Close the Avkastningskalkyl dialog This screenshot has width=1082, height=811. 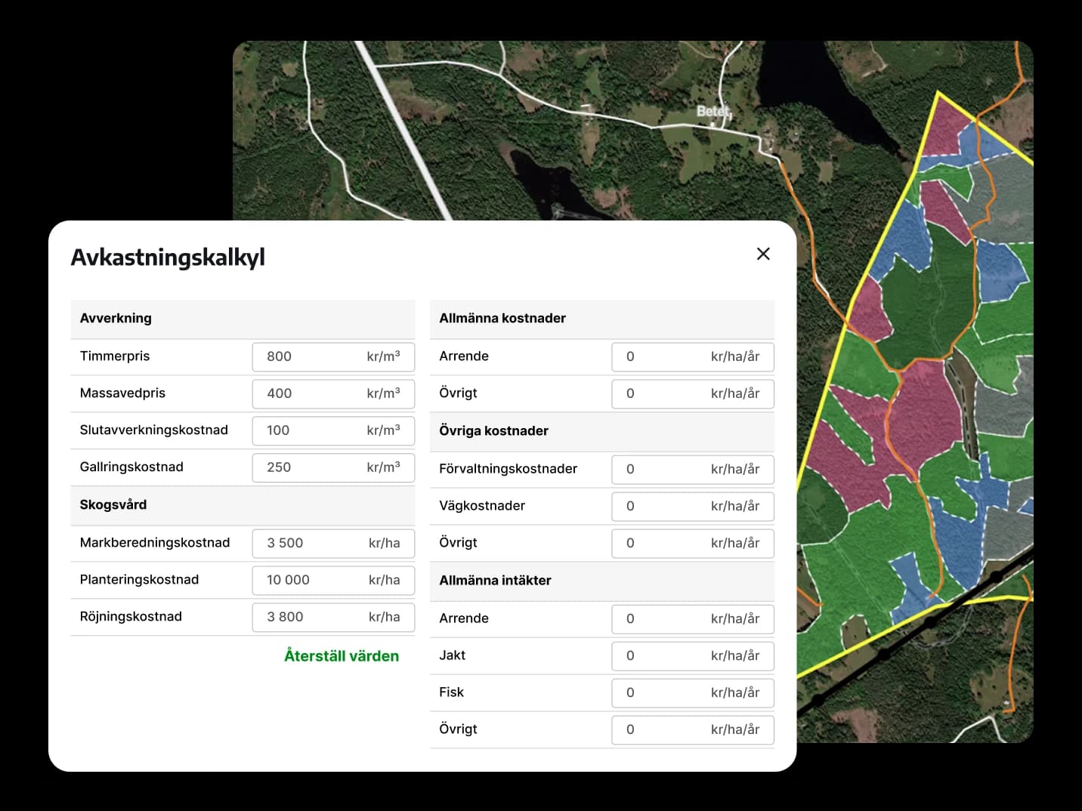(x=763, y=254)
